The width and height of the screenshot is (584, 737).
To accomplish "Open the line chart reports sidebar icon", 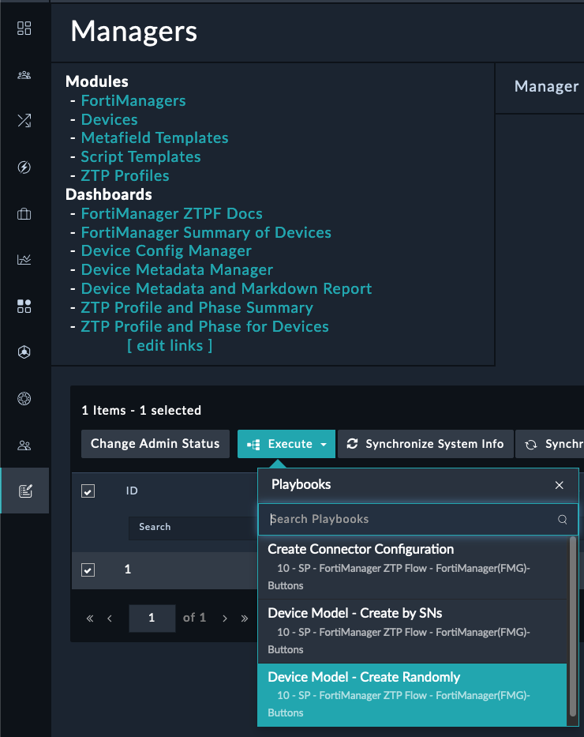I will (24, 259).
